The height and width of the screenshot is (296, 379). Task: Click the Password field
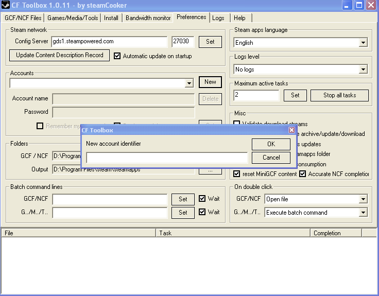(x=123, y=112)
